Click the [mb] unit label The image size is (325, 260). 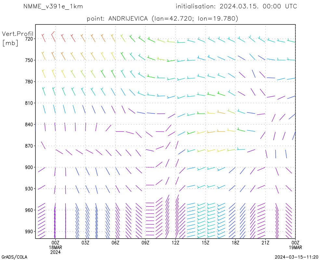[x=10, y=43]
